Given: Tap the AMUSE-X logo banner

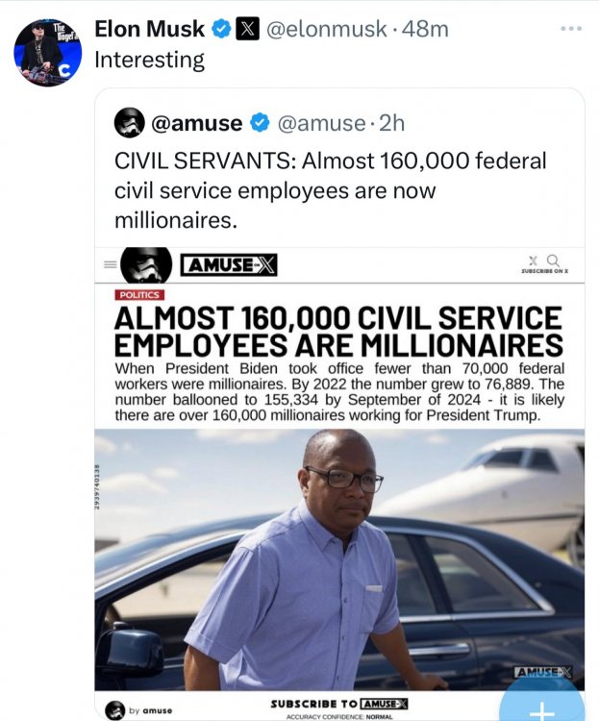Looking at the screenshot, I should pyautogui.click(x=229, y=264).
